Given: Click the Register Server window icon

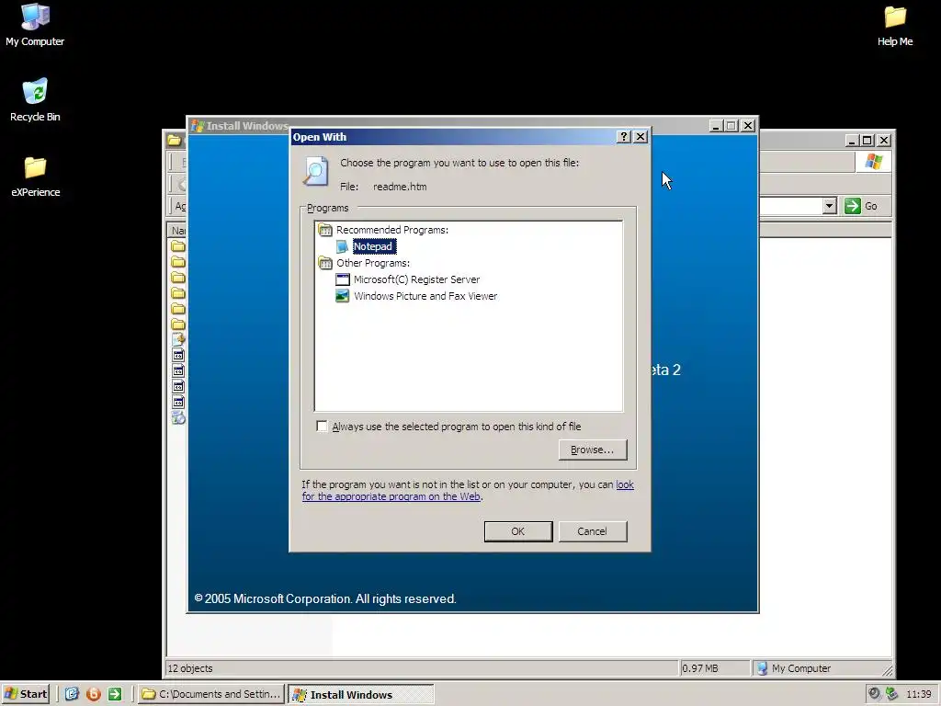Looking at the screenshot, I should [x=342, y=279].
